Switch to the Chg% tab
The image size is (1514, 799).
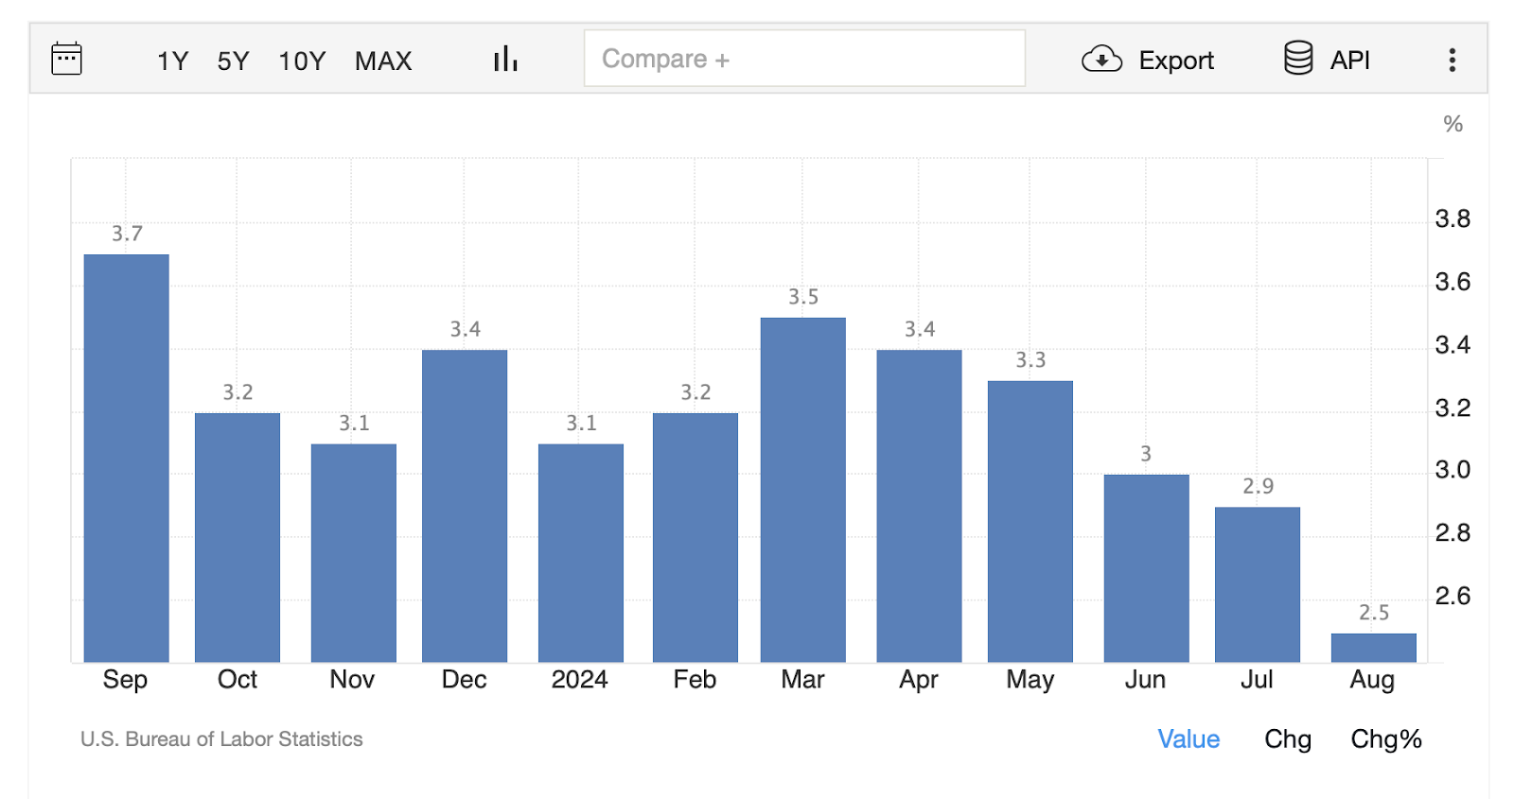pos(1386,739)
